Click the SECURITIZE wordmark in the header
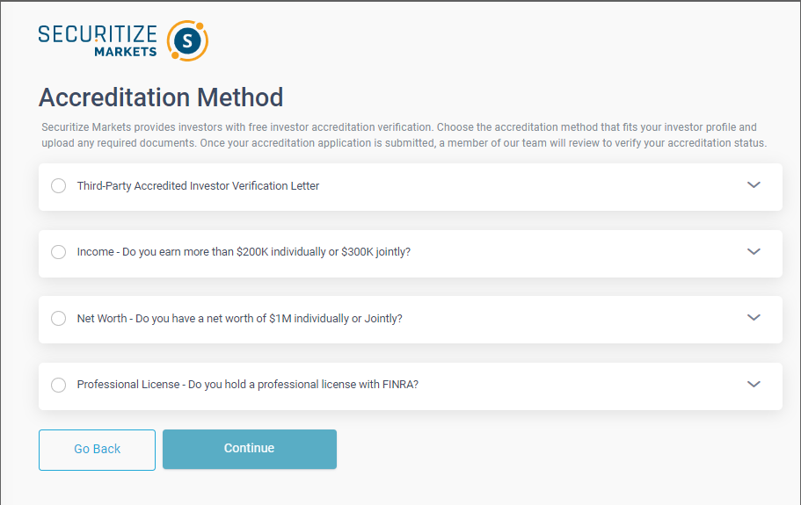This screenshot has width=801, height=505. click(98, 34)
